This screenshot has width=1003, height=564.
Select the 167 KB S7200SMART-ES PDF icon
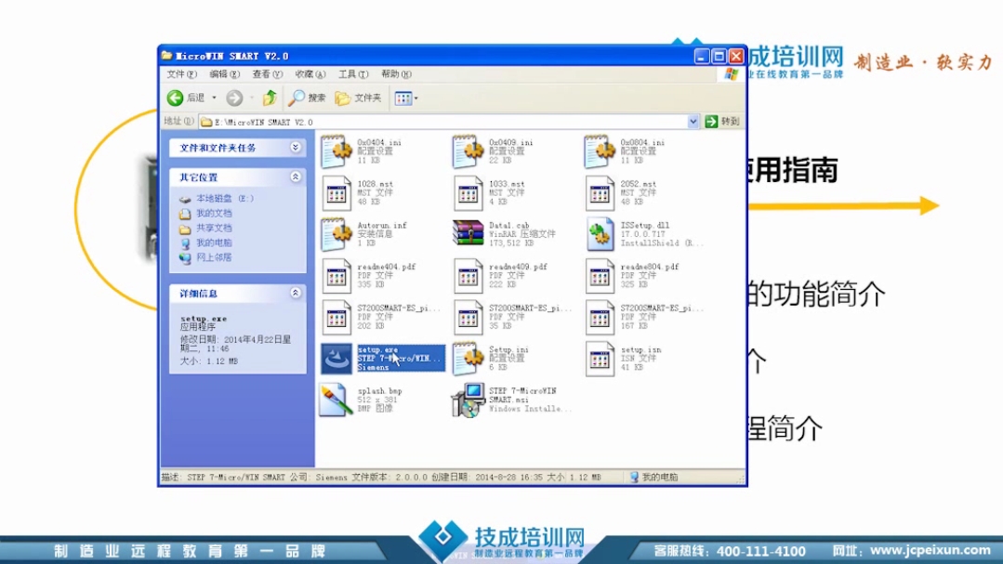click(600, 317)
